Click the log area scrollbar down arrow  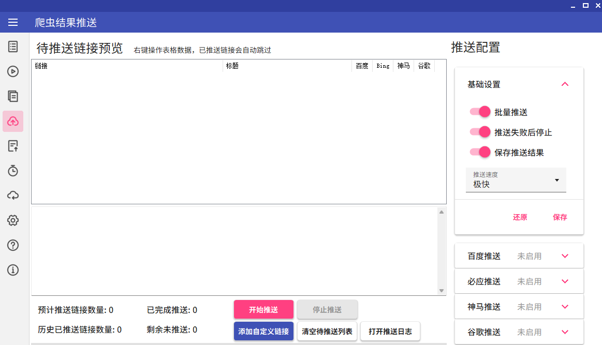(442, 291)
